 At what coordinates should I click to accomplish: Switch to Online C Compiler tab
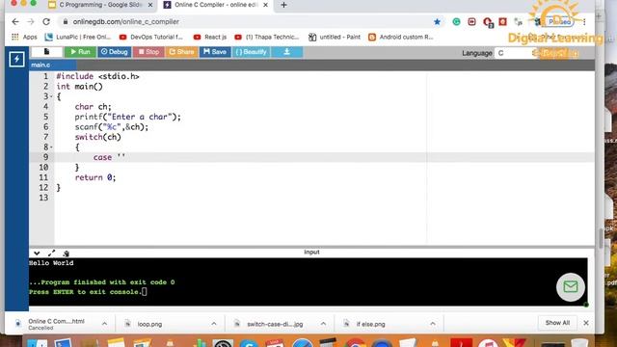click(x=216, y=5)
